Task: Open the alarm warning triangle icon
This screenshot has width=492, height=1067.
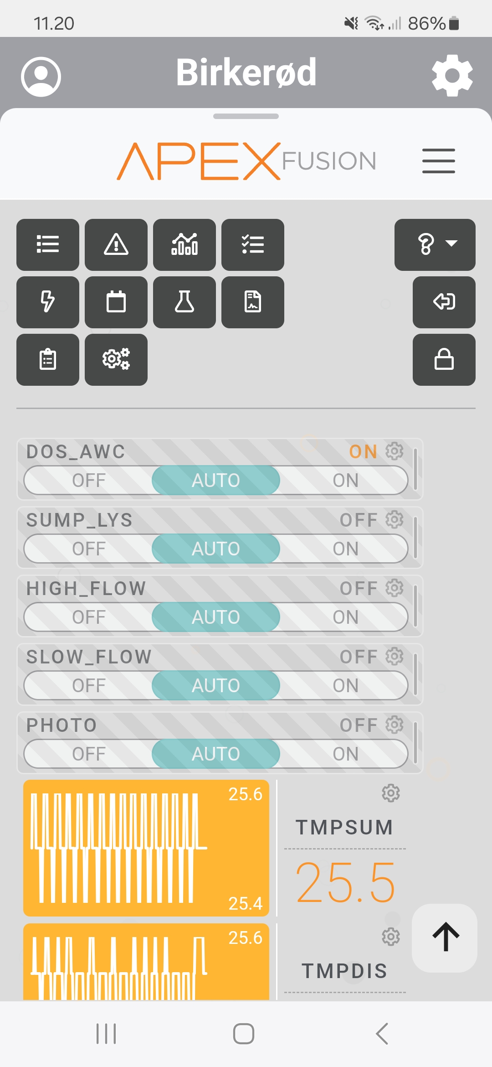Action: [x=116, y=244]
